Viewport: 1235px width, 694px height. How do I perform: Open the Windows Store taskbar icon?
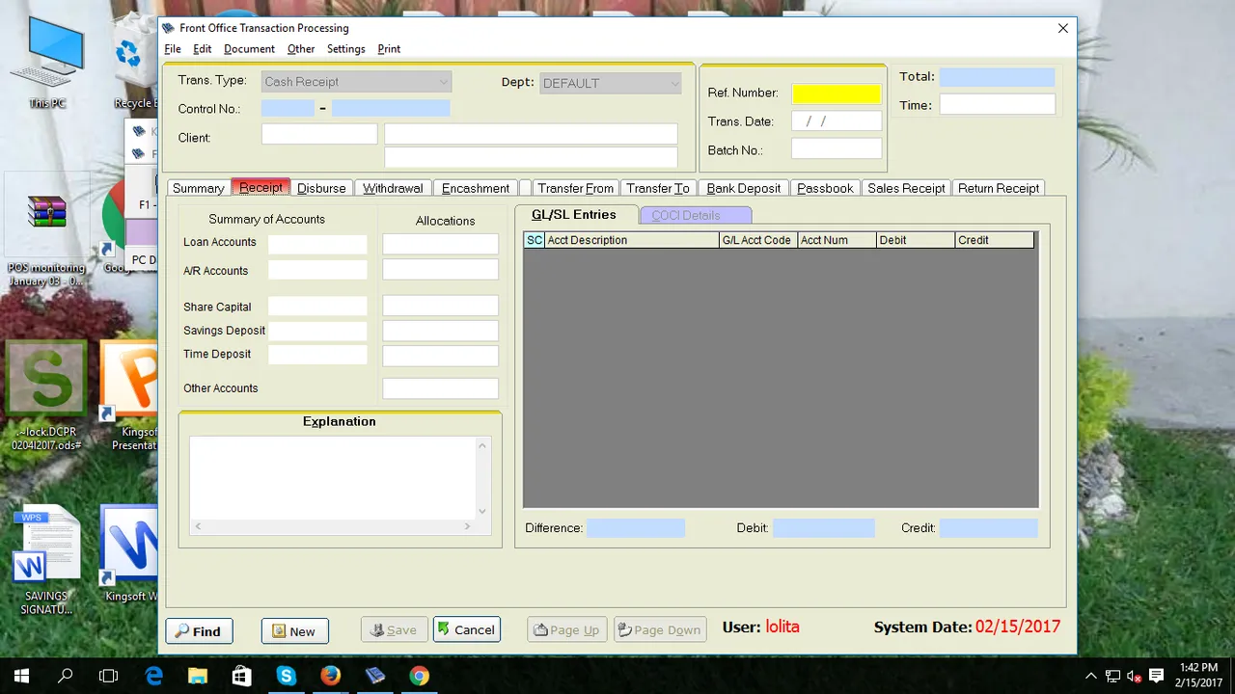tap(241, 676)
